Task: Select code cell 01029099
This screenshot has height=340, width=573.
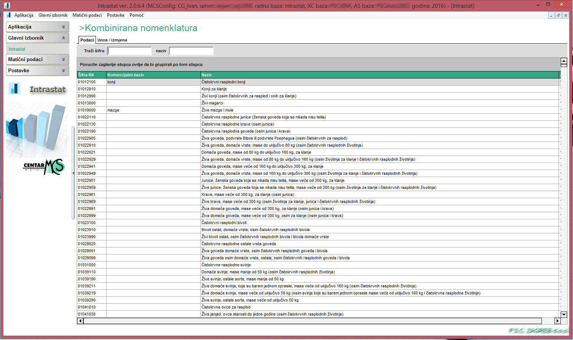Action: tap(91, 258)
